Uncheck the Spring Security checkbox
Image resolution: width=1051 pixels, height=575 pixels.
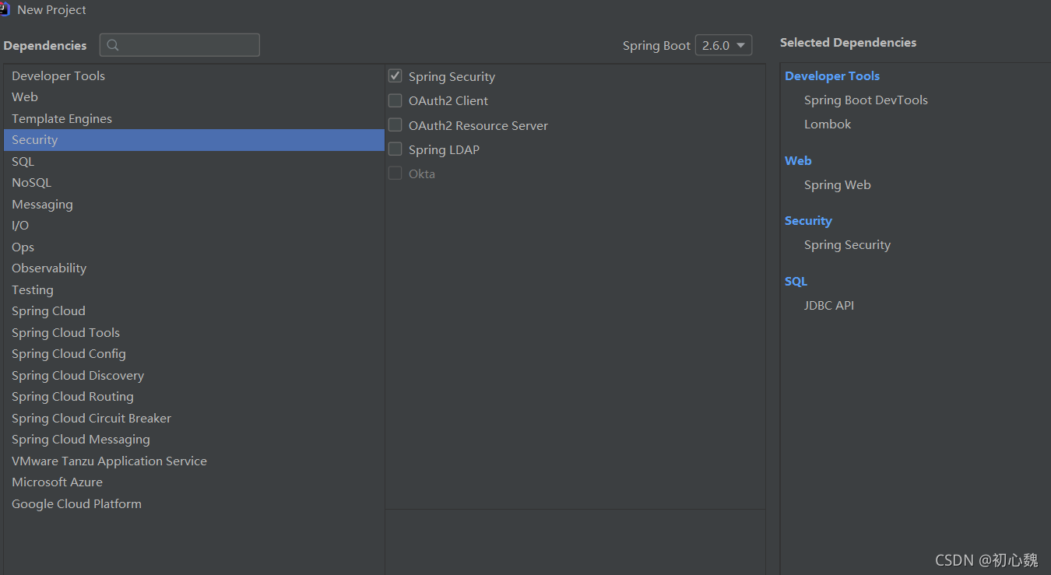coord(395,76)
